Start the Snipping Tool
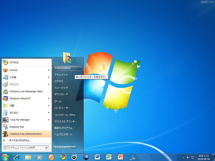This screenshot has height=161, width=215. 27,127
